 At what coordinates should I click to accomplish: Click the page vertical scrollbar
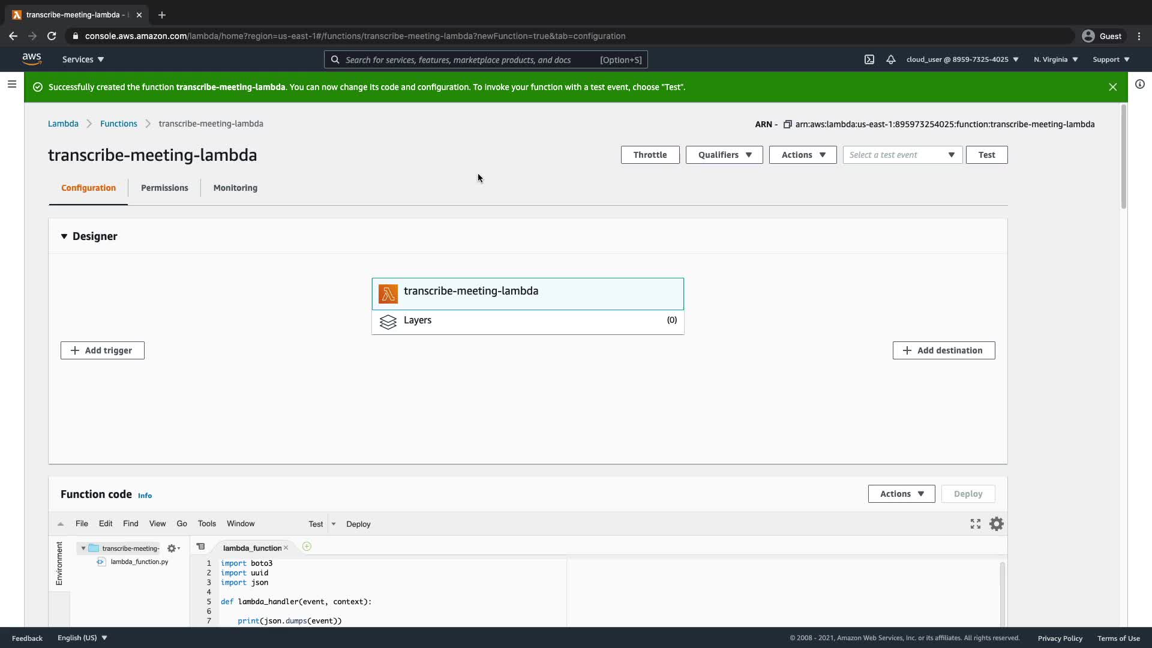tap(1123, 158)
